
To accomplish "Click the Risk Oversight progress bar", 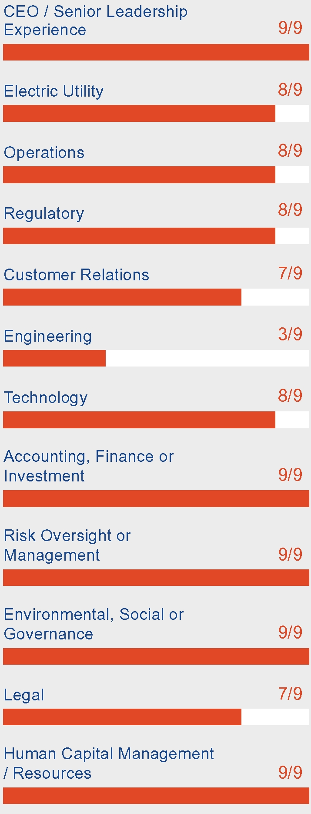I will [x=156, y=578].
